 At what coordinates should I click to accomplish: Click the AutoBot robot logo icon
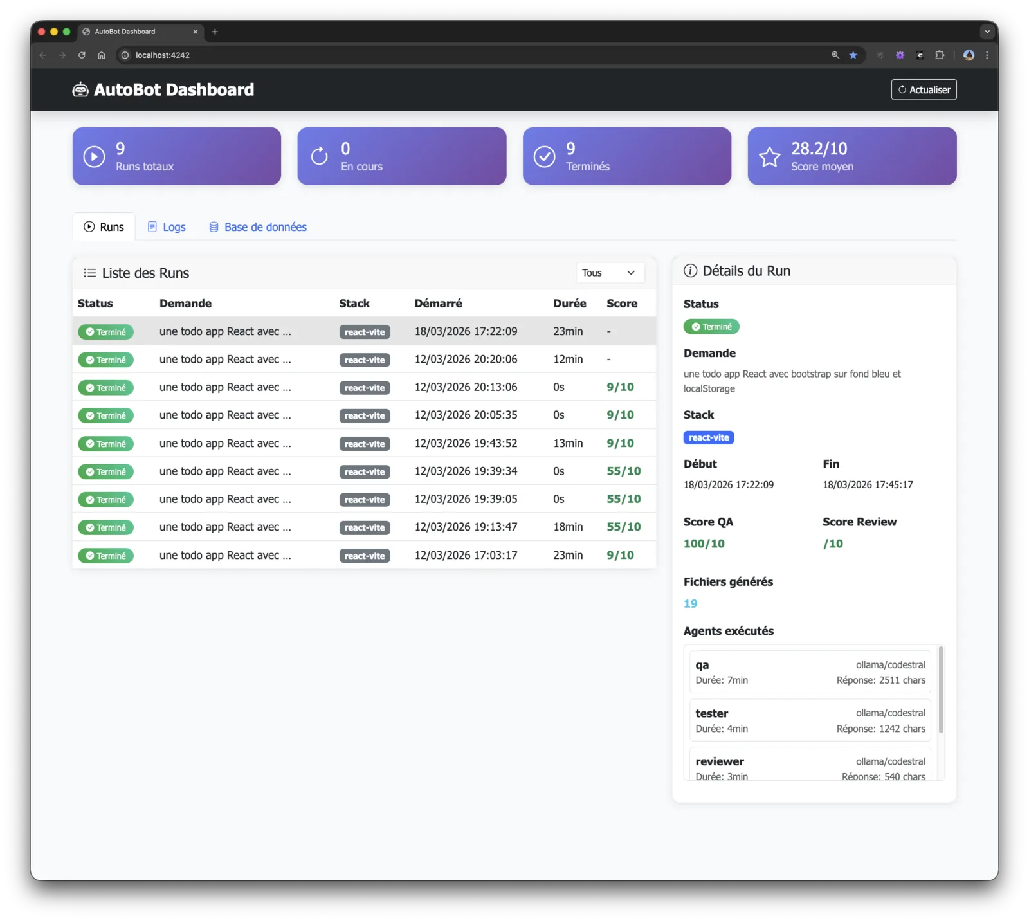coord(80,89)
